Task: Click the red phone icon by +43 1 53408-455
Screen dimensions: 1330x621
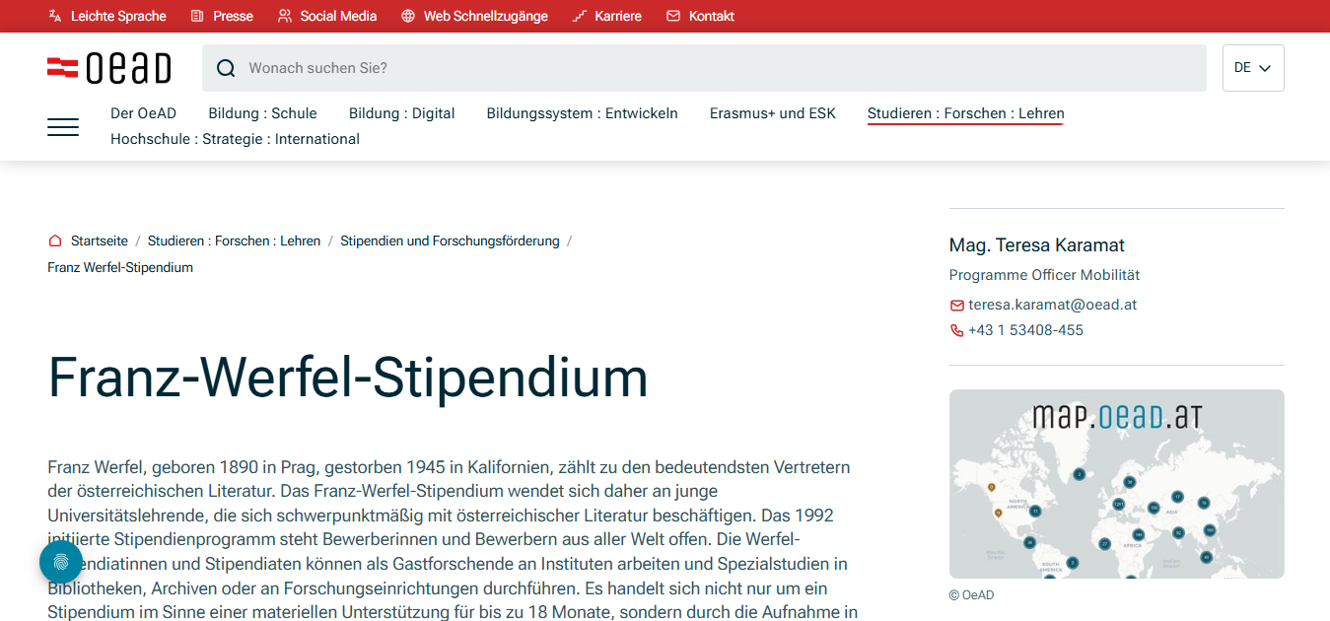Action: pyautogui.click(x=956, y=331)
